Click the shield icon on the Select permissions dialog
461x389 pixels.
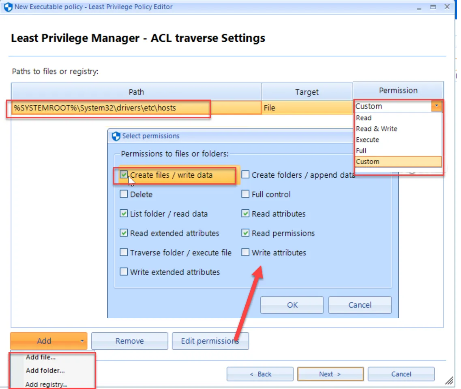click(x=116, y=136)
